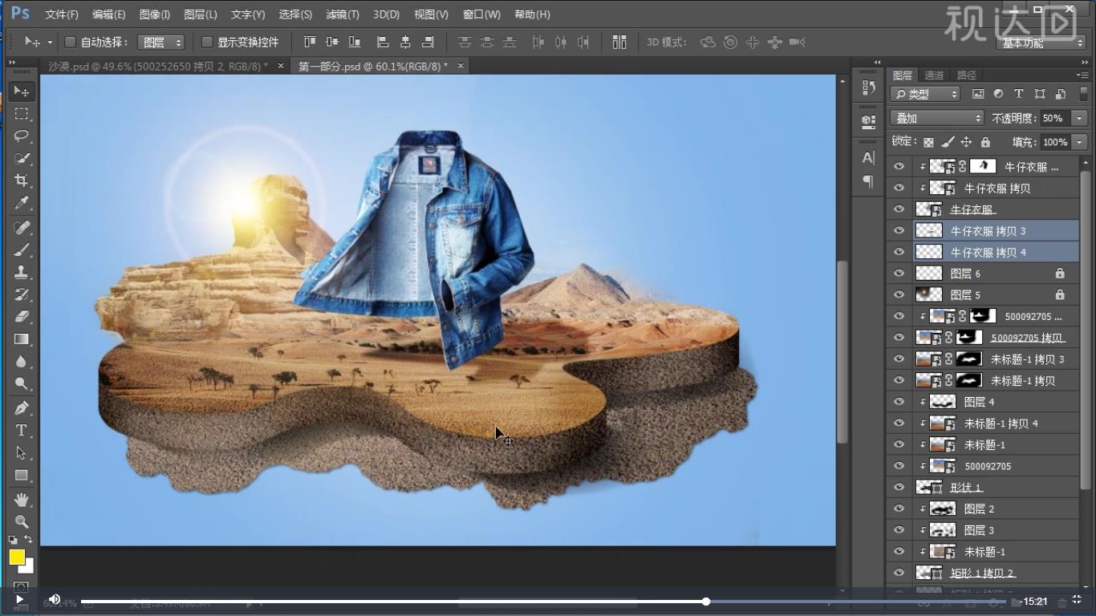Open the 叠加 blend mode dropdown
Viewport: 1096px width, 616px height.
point(937,118)
